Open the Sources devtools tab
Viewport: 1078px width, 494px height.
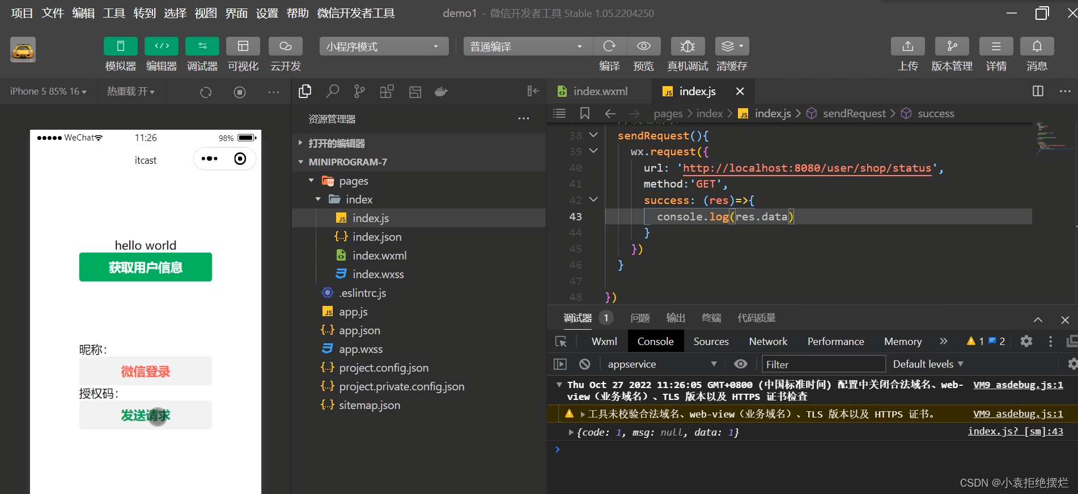point(711,342)
